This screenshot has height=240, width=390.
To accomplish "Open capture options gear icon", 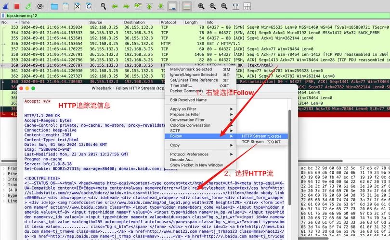I will [40, 6].
